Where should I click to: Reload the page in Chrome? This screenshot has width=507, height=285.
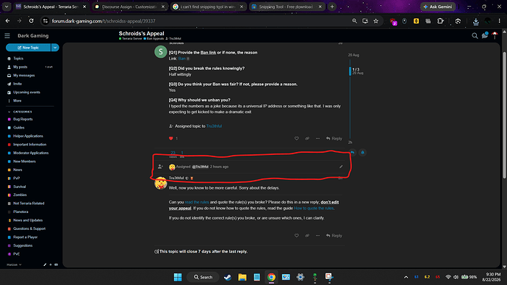click(x=31, y=21)
